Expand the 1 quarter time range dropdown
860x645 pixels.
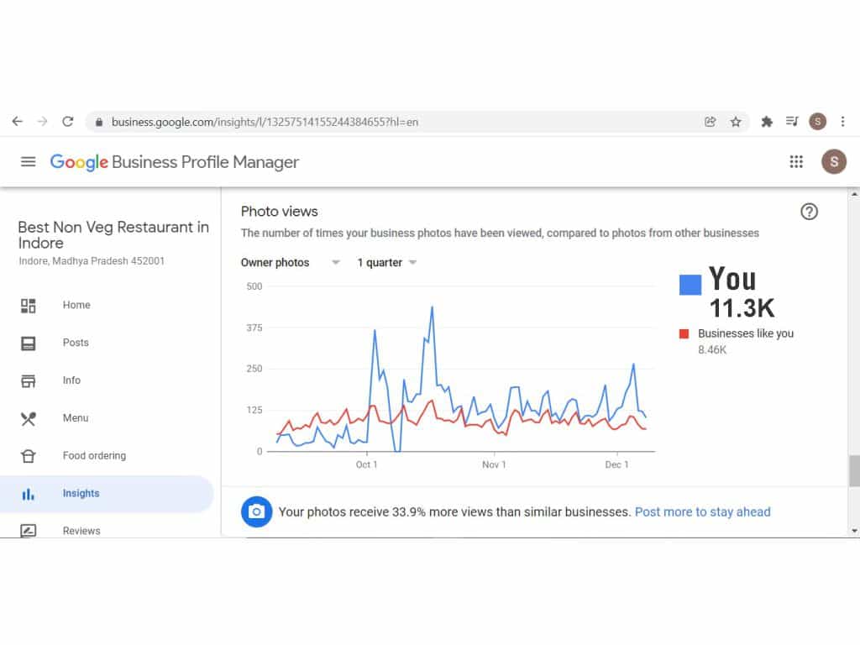(387, 263)
